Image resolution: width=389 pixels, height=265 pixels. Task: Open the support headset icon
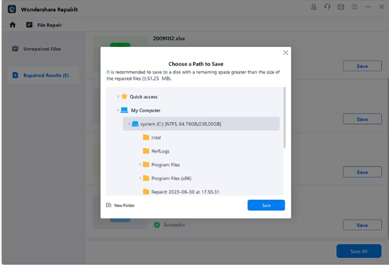(327, 7)
